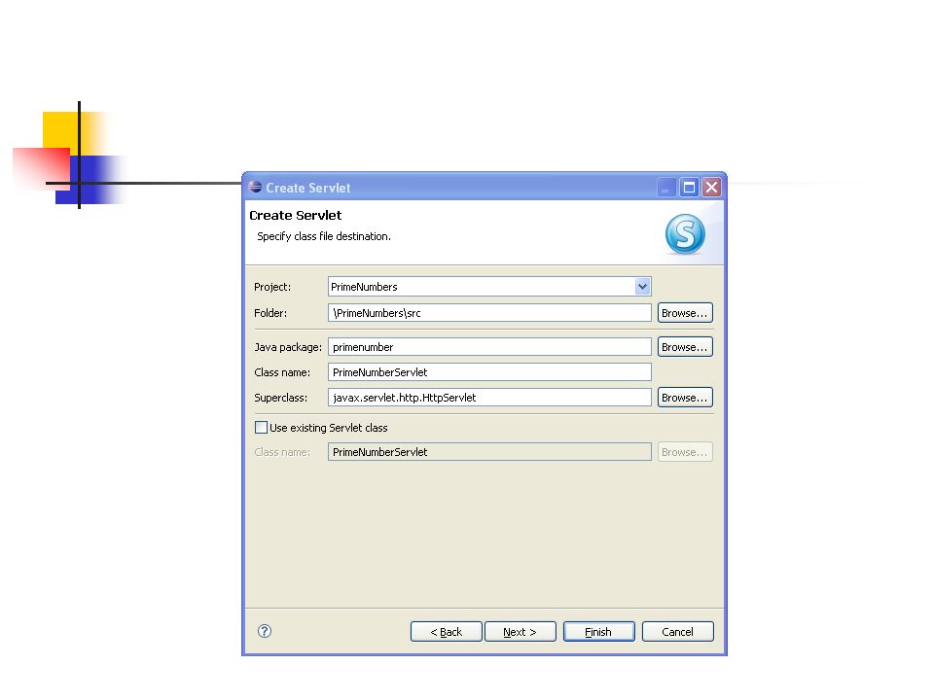Open the help question mark icon
The width and height of the screenshot is (934, 700).
[x=265, y=631]
